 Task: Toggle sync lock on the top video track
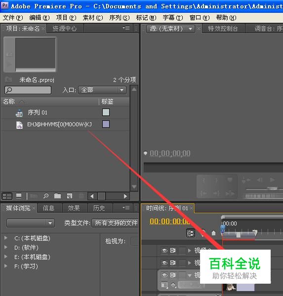(x=173, y=251)
